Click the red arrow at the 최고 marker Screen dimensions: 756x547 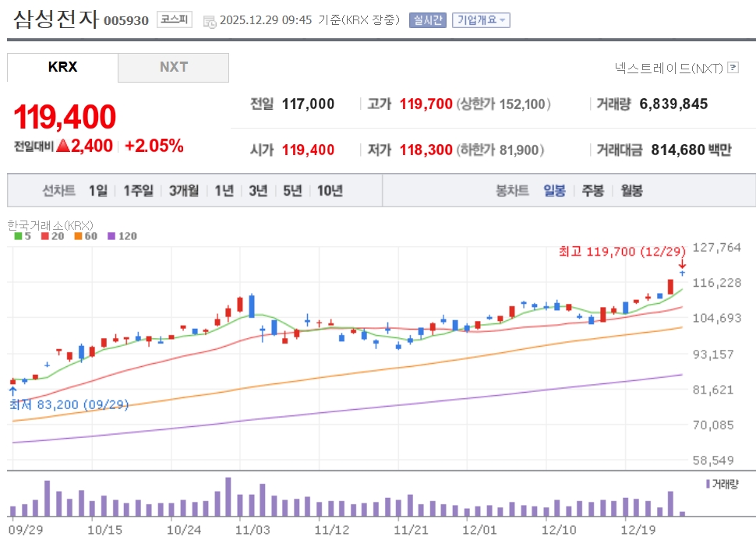click(x=682, y=265)
